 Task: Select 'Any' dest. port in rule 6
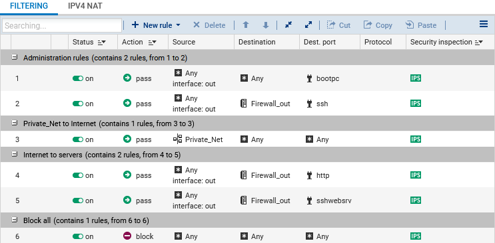point(322,236)
